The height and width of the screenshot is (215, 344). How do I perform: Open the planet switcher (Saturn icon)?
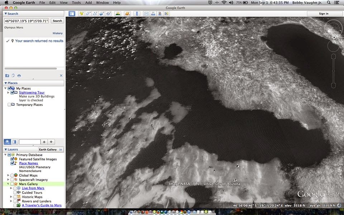(127, 14)
